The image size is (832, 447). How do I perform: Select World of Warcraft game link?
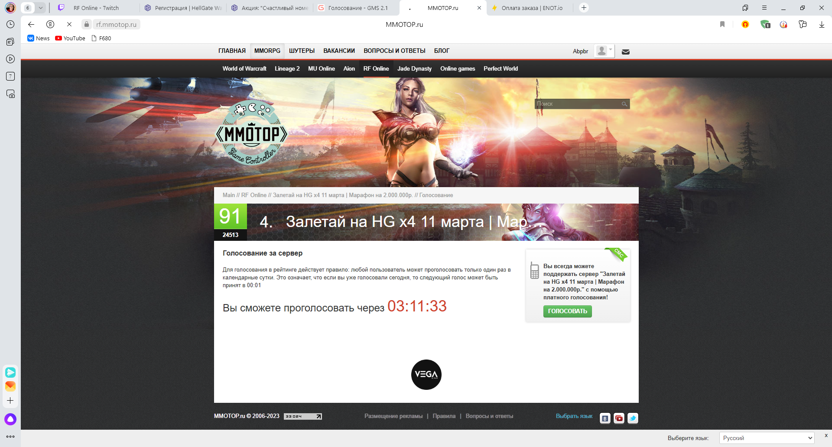tap(244, 68)
